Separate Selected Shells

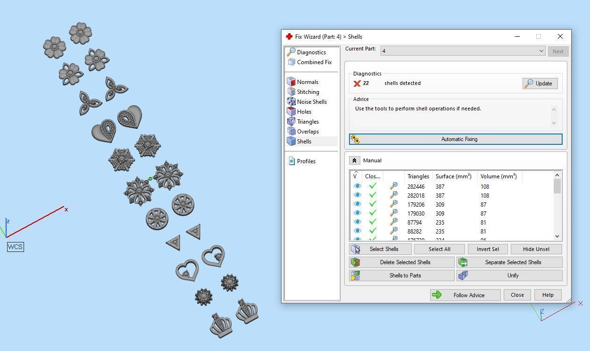click(x=509, y=262)
